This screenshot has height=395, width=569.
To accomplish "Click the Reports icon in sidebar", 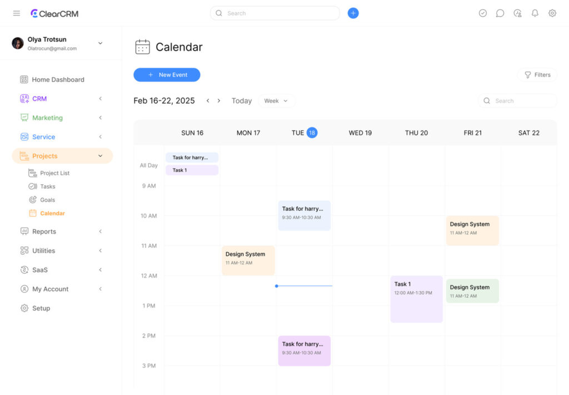I will [24, 232].
